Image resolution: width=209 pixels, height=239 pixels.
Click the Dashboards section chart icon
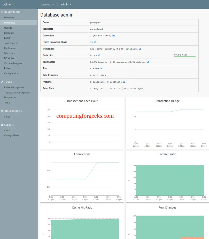click(x=2, y=12)
